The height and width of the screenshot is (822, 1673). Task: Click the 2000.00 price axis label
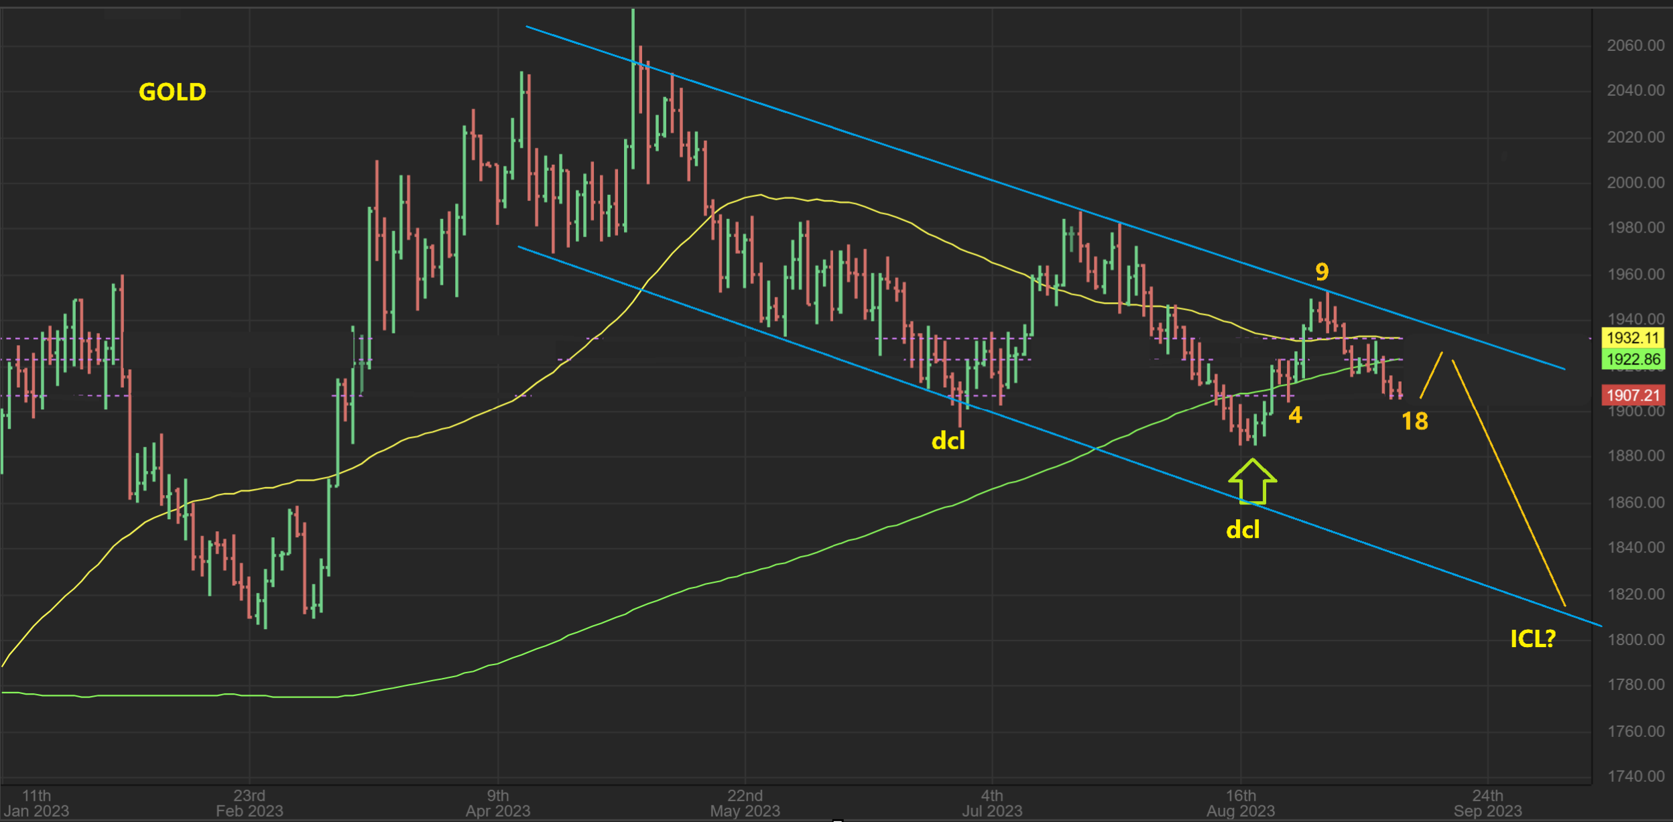[x=1635, y=183]
